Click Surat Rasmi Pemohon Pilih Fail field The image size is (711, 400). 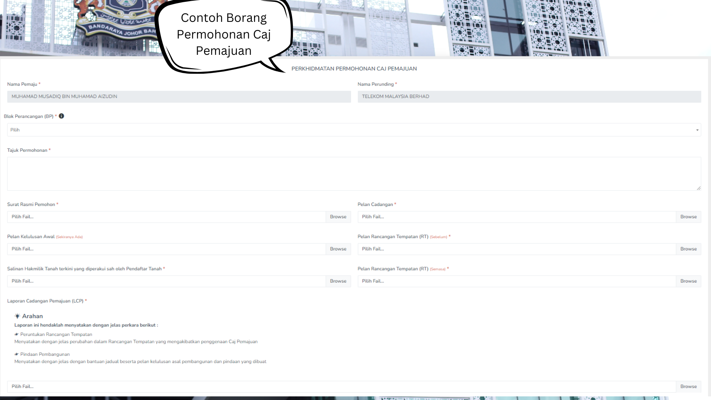(166, 217)
